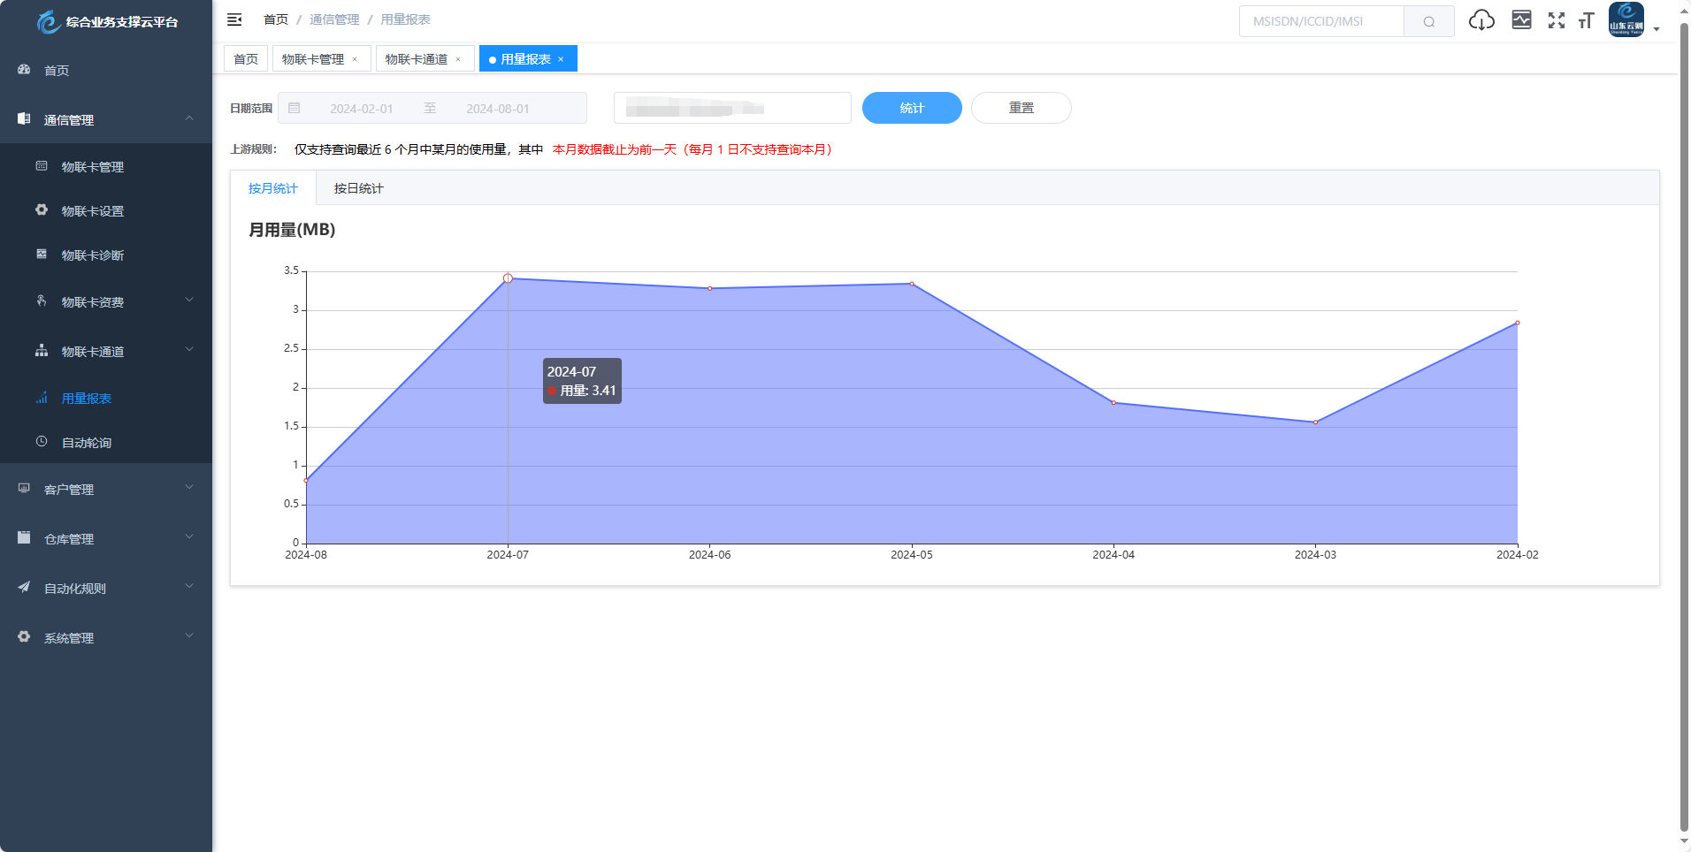Viewport: 1691px width, 852px height.
Task: Click the 重置 button
Action: pyautogui.click(x=1021, y=108)
